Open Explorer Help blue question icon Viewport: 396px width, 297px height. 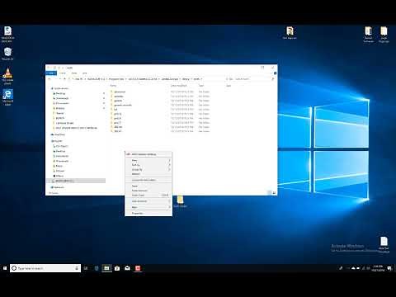pyautogui.click(x=275, y=73)
